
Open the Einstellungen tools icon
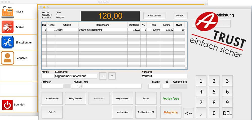[x=8, y=42]
